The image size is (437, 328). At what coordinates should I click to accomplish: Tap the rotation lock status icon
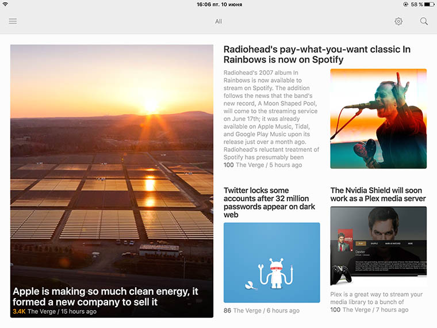point(406,4)
